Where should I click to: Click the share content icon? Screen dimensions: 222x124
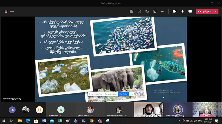tap(190, 11)
